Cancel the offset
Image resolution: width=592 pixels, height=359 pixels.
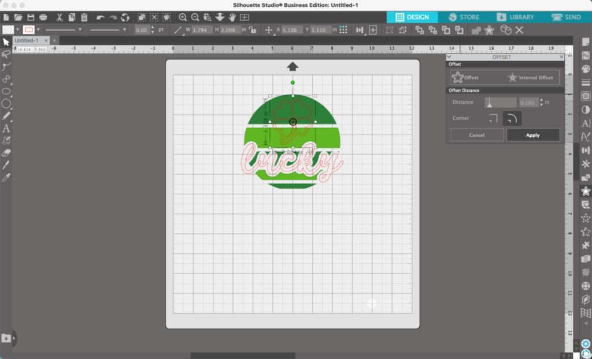pyautogui.click(x=477, y=135)
